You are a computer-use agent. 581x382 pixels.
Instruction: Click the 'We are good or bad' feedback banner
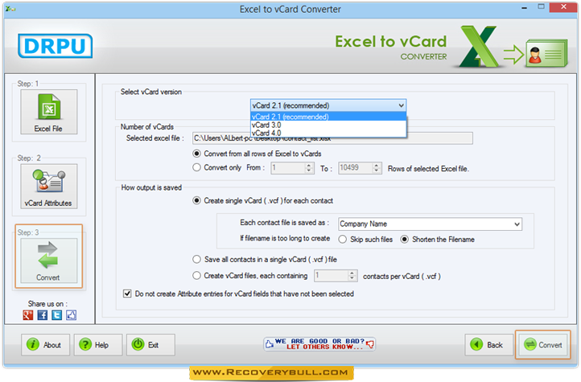point(319,344)
